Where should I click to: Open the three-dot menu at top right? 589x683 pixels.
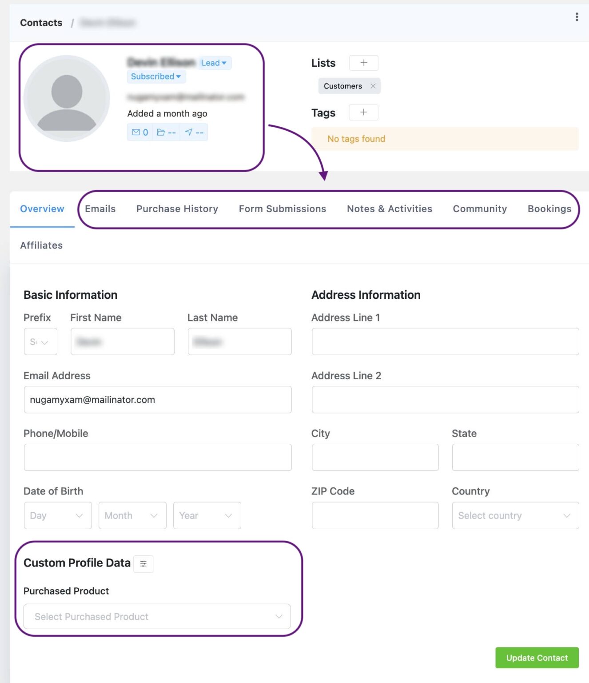pos(576,16)
